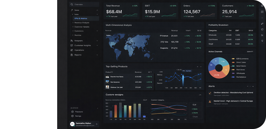The height and width of the screenshot is (129, 266).
Task: Click the warning triangle on Market trend alert
Action: pos(210,101)
